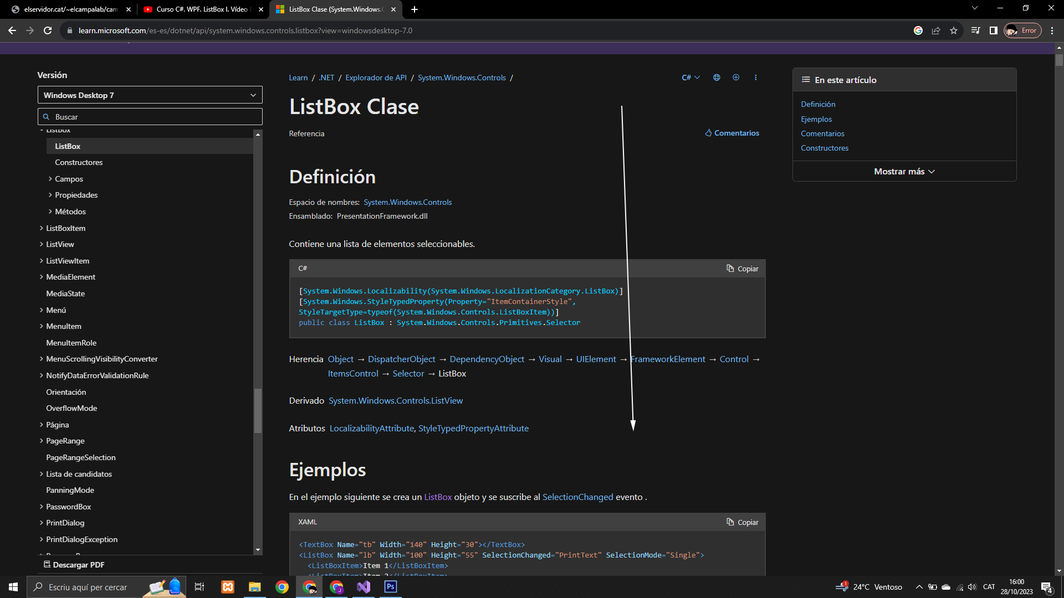The height and width of the screenshot is (598, 1064).
Task: Open Visual Studio from the taskbar
Action: (364, 587)
